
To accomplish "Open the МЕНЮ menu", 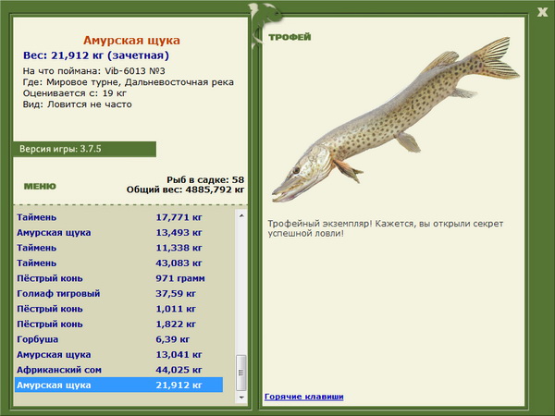I will (40, 187).
